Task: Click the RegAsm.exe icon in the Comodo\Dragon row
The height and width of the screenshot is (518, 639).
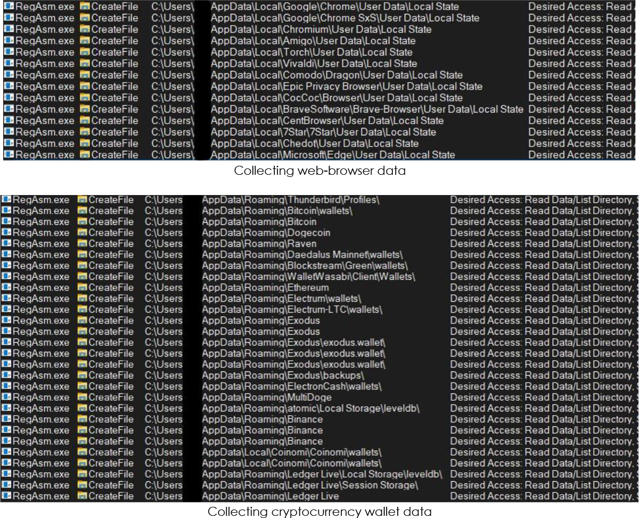Action: (x=9, y=75)
